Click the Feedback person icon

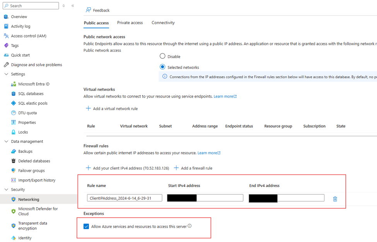point(88,10)
